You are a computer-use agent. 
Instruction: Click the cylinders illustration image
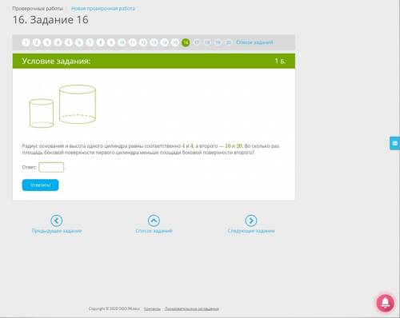(x=62, y=106)
